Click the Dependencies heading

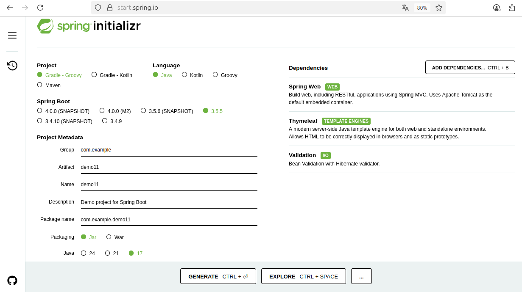(x=308, y=68)
